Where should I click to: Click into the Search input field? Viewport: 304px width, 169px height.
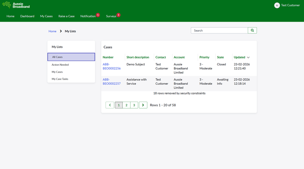point(219,30)
